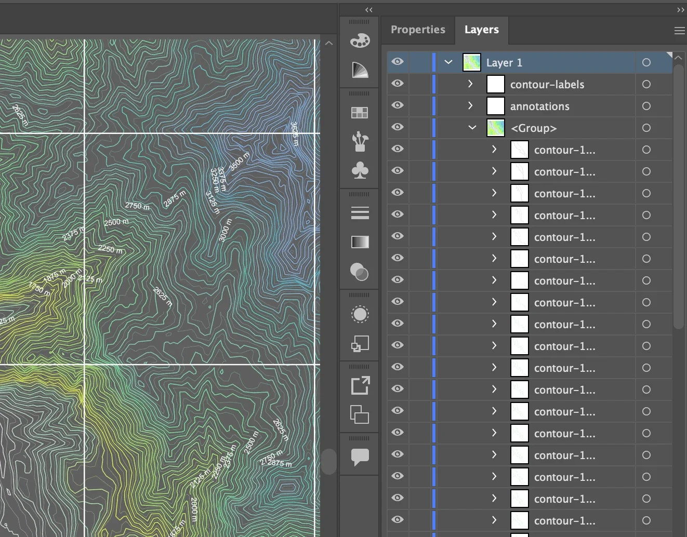
Task: Click target circle for Layer 1
Action: coord(646,62)
